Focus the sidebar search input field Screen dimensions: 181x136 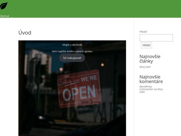(x=156, y=38)
